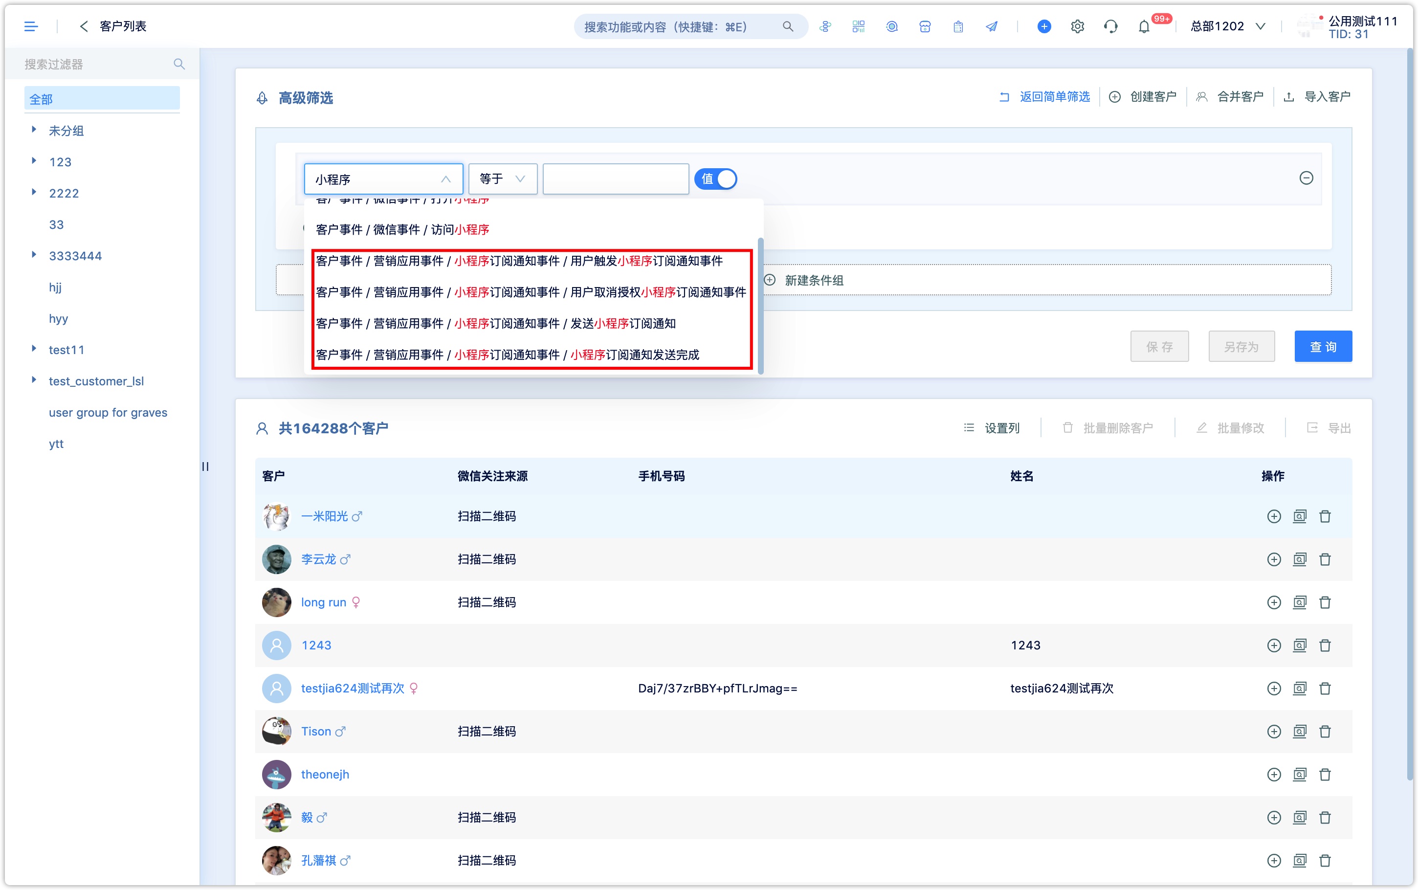Click 李云龙 avatar thumbnail
1418x890 pixels.
277,559
